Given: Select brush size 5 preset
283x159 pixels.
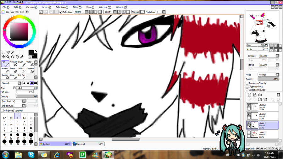Looking at the screenshot, I should pos(4,129).
